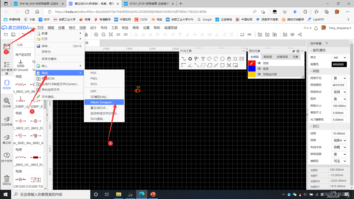Toggle visibility of 顶层 layer
354x199 pixels.
pos(259,63)
